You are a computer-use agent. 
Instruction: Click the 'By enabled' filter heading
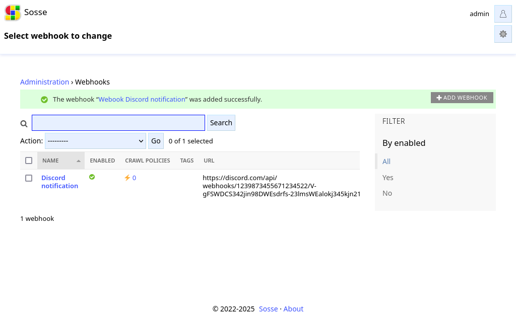point(404,143)
